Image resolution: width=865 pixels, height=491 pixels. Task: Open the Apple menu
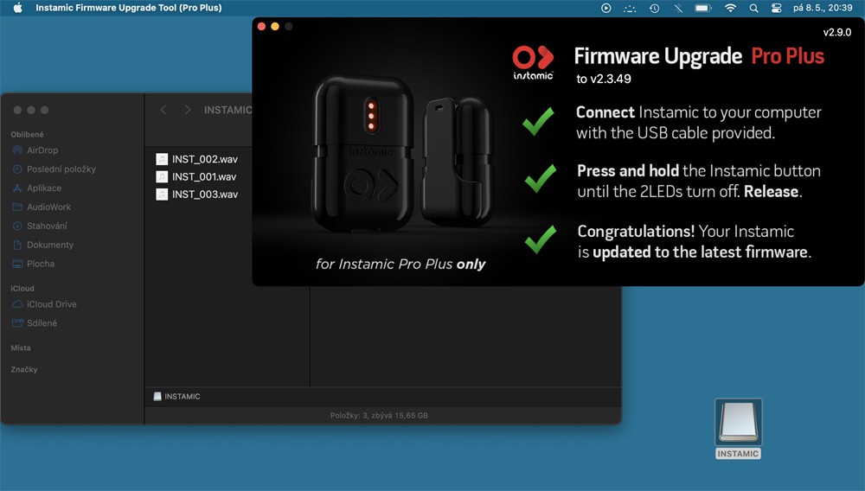[x=17, y=8]
